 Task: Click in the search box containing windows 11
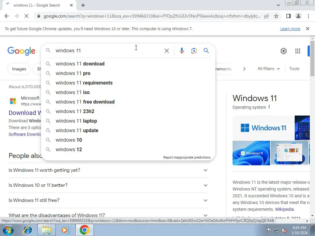[x=109, y=51]
